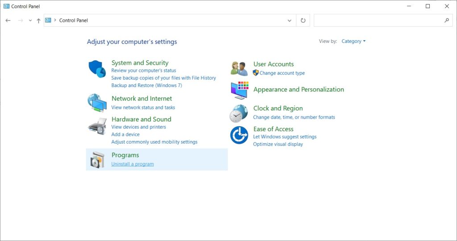
Task: Open the Network and Internet globe icon
Action: pos(97,103)
